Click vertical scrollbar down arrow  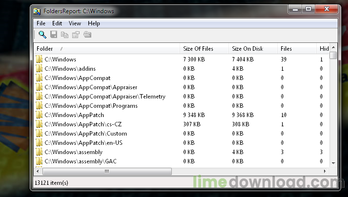click(x=333, y=163)
